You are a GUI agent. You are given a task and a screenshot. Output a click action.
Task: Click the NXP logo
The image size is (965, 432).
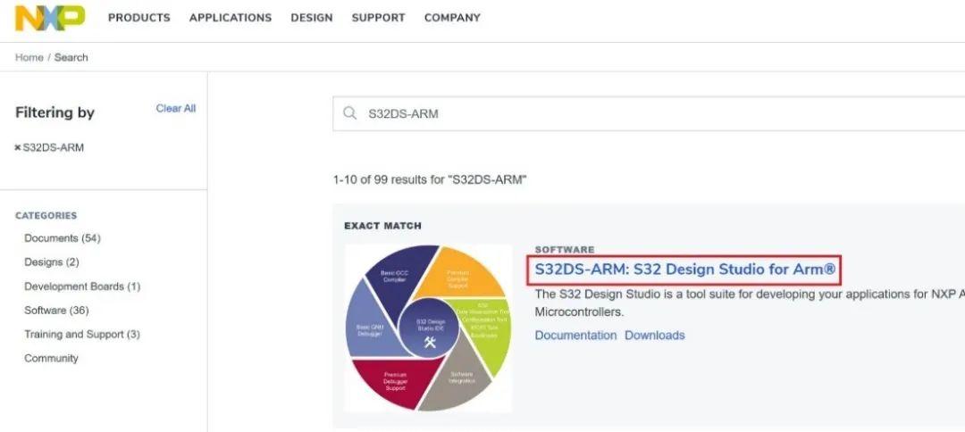point(50,17)
